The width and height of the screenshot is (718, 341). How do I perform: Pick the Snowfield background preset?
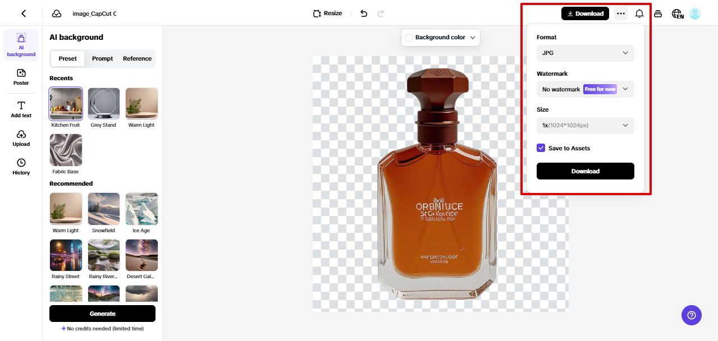coord(104,209)
